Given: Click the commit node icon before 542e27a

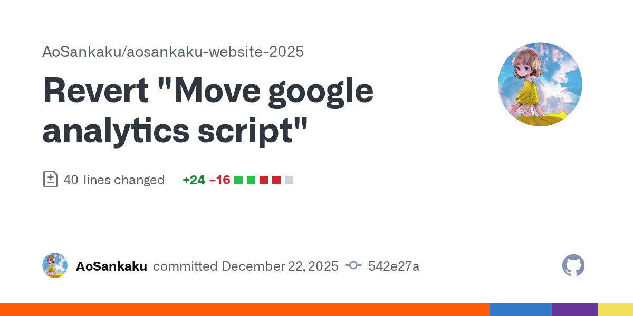Looking at the screenshot, I should pos(353,266).
